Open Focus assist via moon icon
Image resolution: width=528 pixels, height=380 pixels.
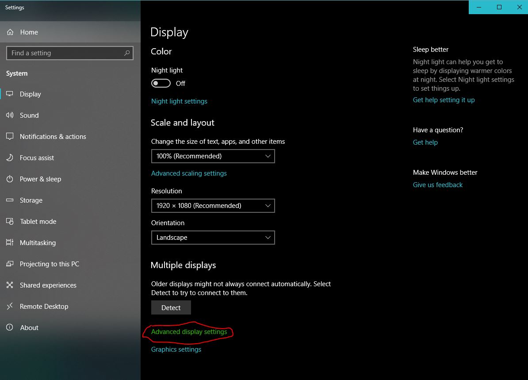(x=10, y=158)
